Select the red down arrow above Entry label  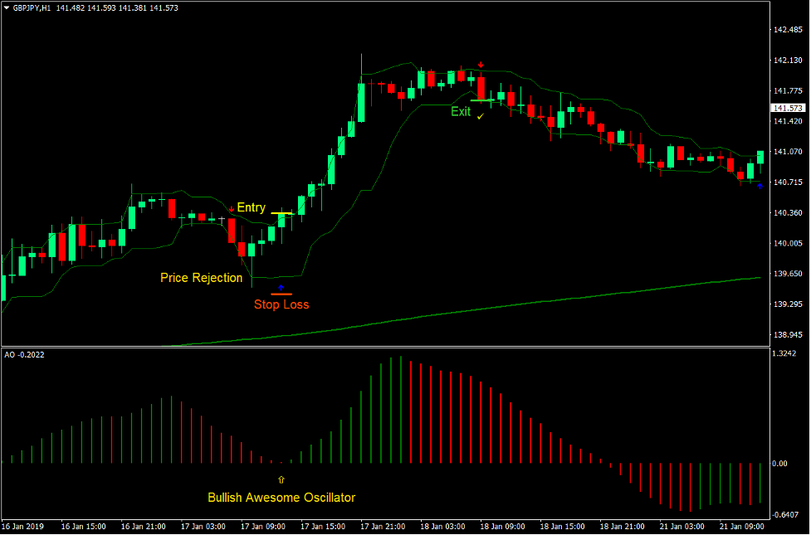coord(232,209)
